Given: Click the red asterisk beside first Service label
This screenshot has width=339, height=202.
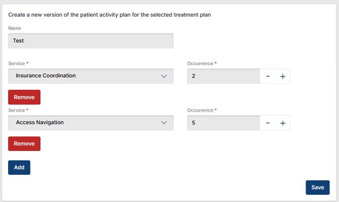Looking at the screenshot, I should (27, 63).
